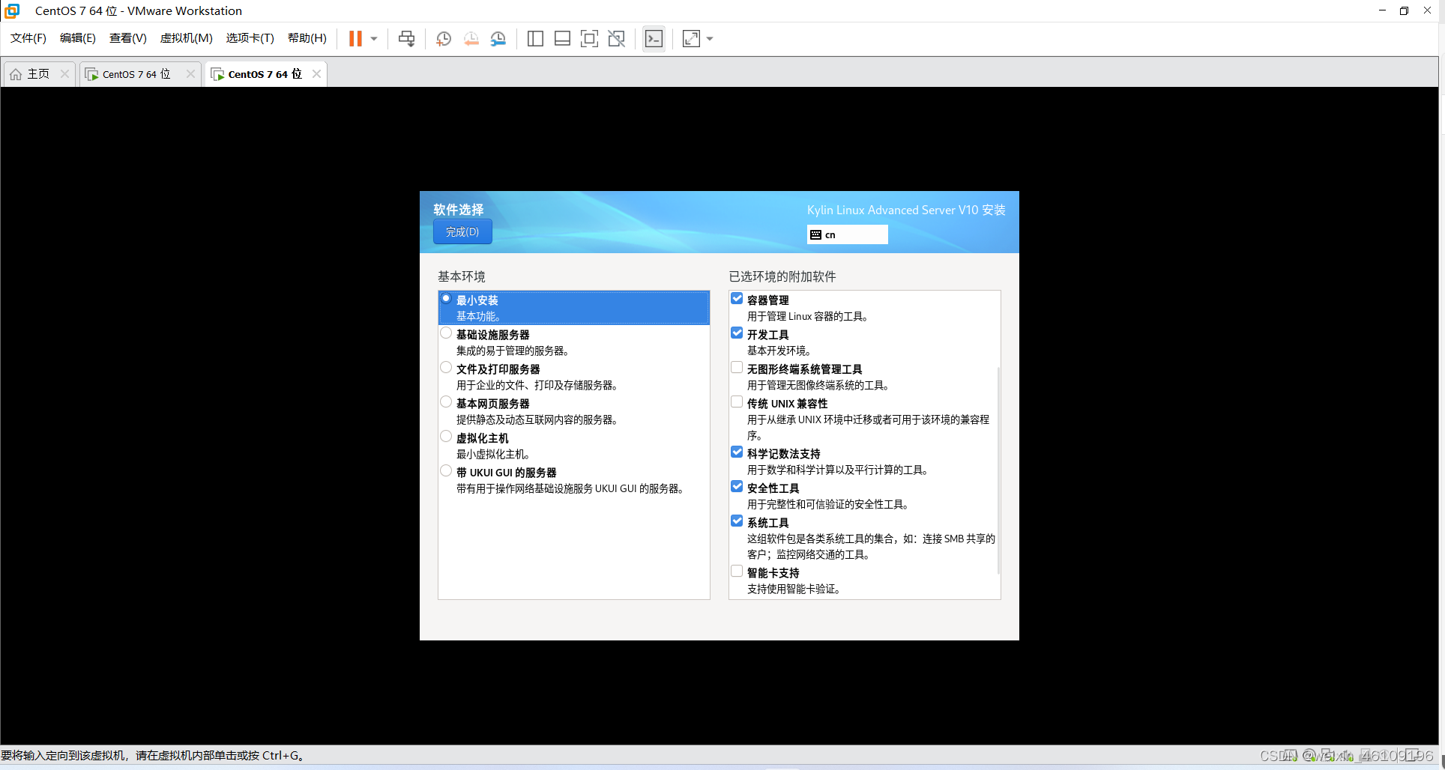The image size is (1445, 770).
Task: Close the active CentOS 7 64 位 tab
Action: [316, 73]
